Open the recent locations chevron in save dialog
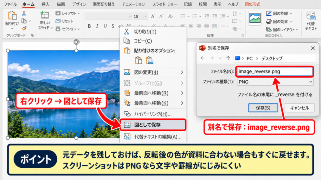Screen dimensions: 321x180 220,58
